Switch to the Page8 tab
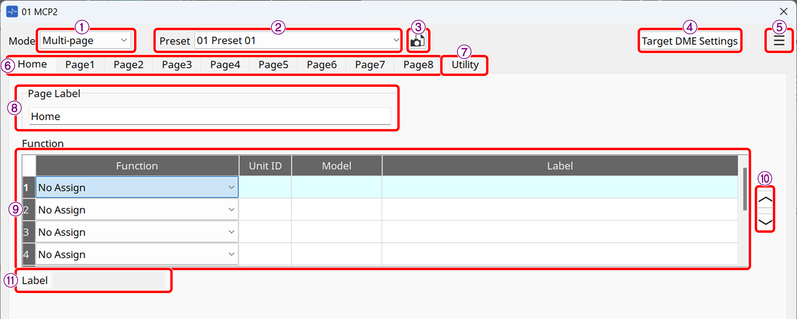The image size is (797, 319). click(418, 65)
